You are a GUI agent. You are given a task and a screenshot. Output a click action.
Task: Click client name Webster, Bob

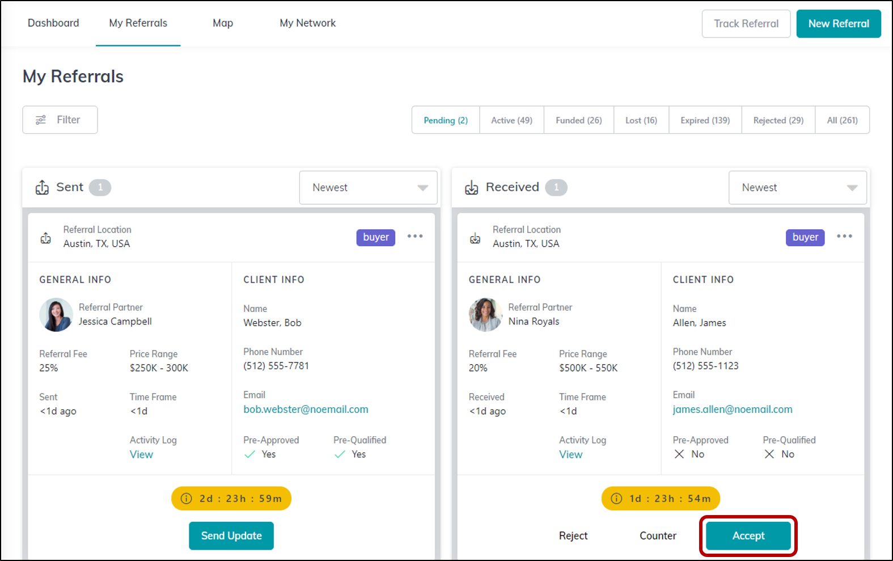pyautogui.click(x=272, y=323)
